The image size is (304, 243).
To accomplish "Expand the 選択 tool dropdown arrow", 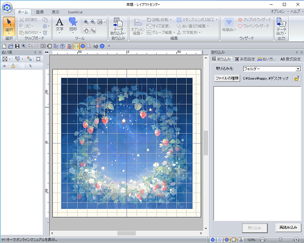I will pos(9,33).
